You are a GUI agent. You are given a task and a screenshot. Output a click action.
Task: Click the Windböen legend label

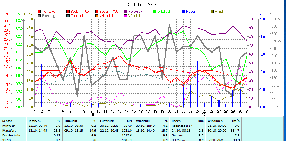136,16
